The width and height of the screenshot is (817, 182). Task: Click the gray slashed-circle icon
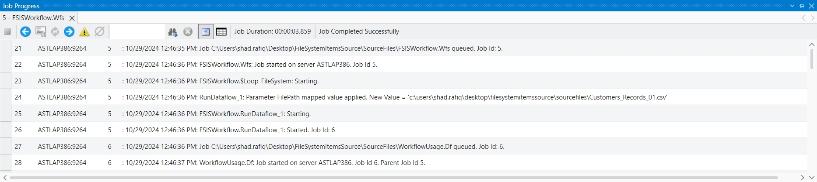(100, 32)
